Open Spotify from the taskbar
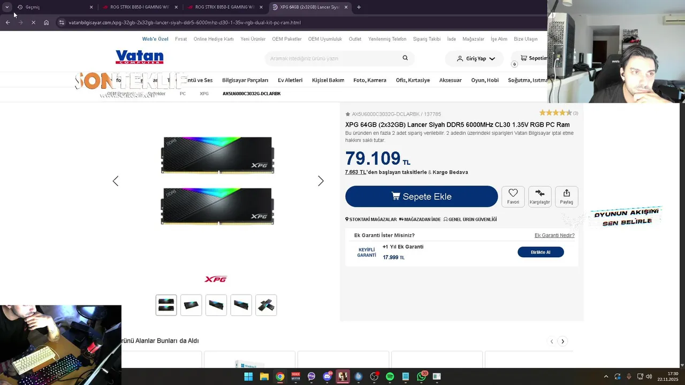 pyautogui.click(x=390, y=376)
